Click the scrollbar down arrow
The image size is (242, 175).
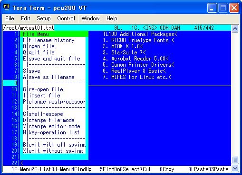[x=235, y=168]
